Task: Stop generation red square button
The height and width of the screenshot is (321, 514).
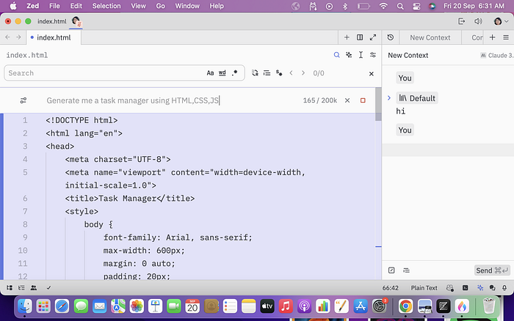Action: 363,100
